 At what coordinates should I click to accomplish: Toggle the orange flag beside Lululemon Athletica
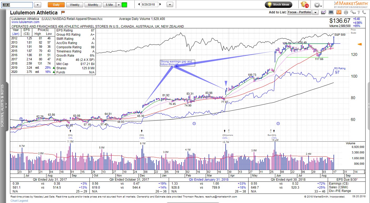[63, 12]
